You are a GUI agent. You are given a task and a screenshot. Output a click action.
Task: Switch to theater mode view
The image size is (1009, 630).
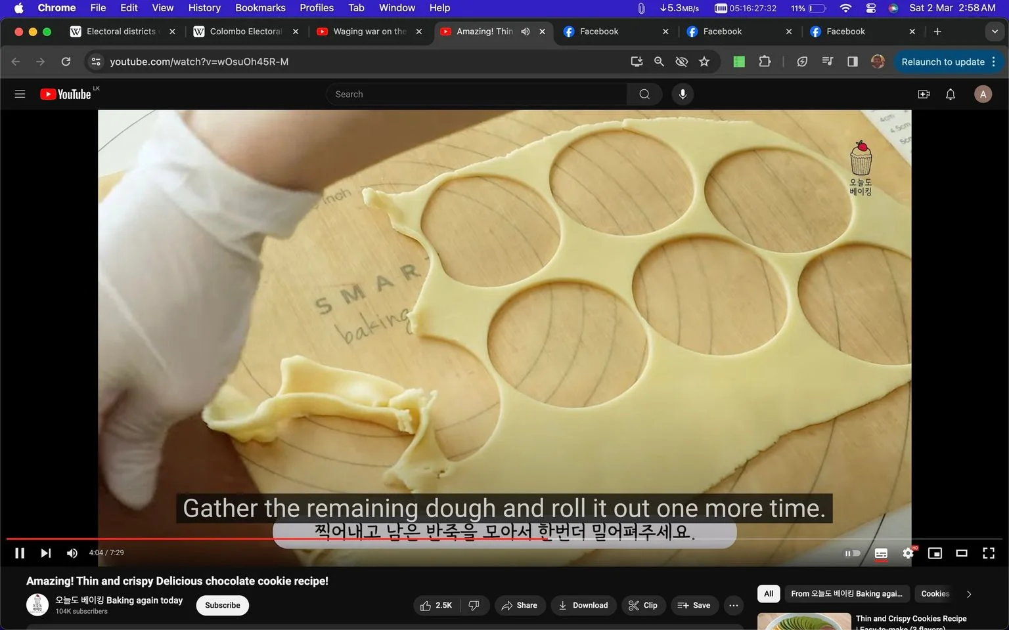(x=961, y=553)
